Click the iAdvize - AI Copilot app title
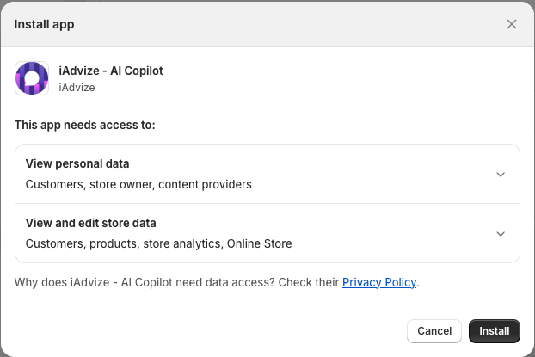535x357 pixels. pos(111,71)
